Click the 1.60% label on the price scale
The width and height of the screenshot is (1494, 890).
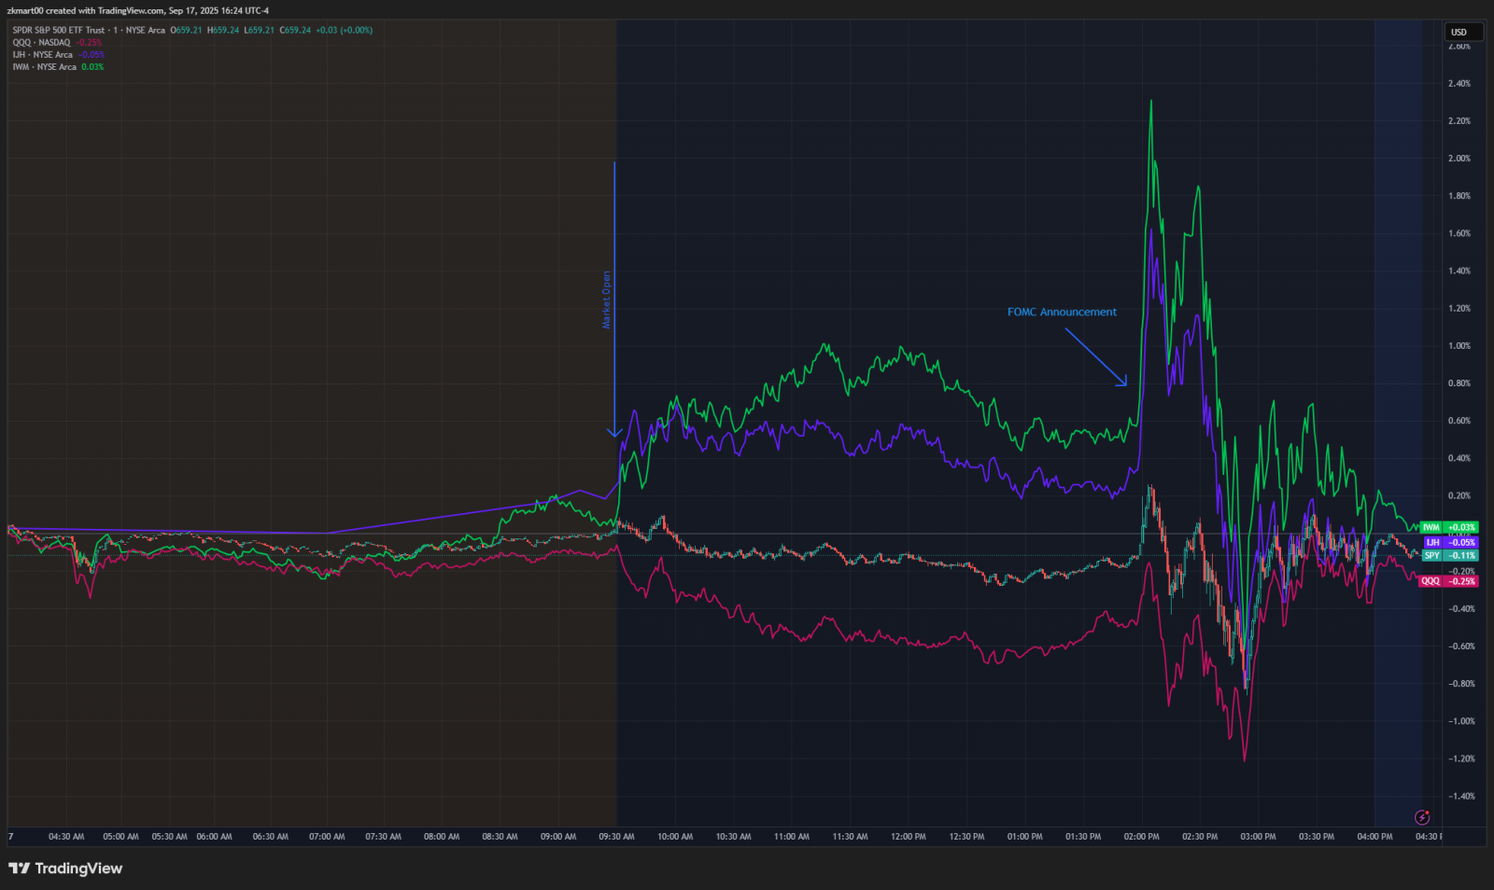[x=1459, y=233]
